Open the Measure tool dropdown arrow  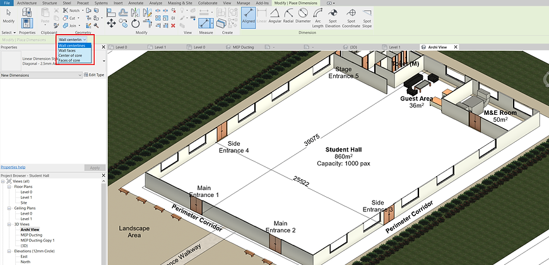pyautogui.click(x=212, y=23)
